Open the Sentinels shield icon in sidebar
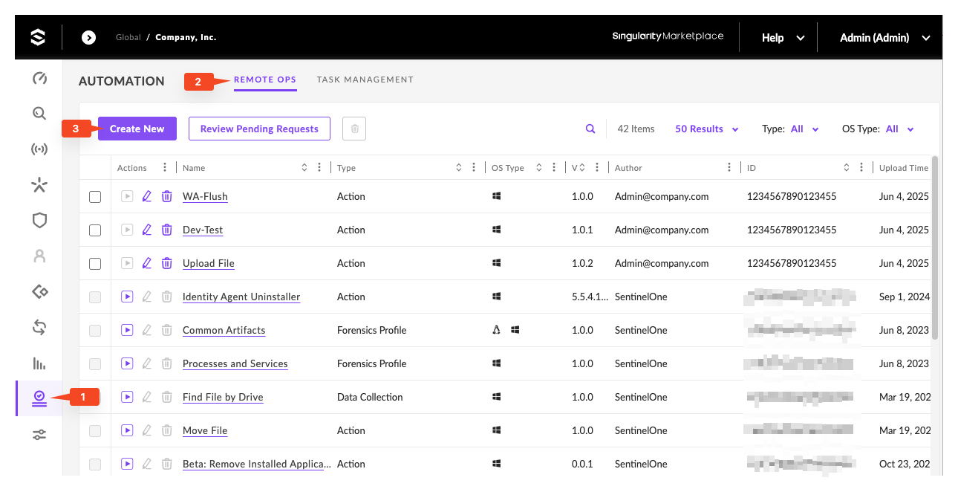 coord(39,220)
